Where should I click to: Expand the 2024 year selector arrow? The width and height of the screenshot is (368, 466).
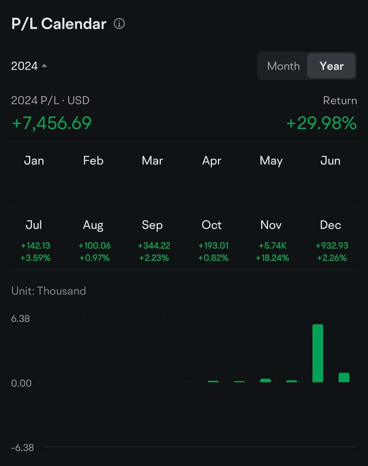point(44,65)
